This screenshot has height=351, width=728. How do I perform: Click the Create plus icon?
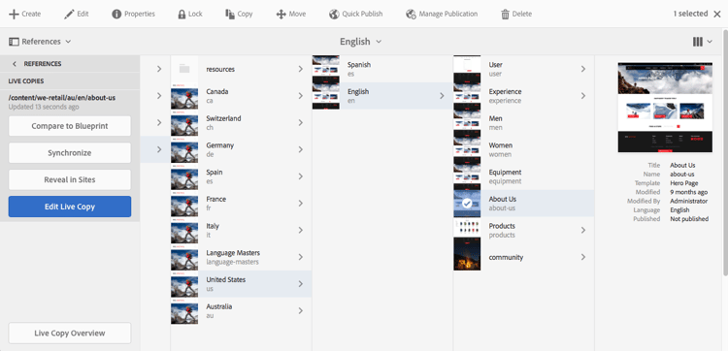(x=14, y=14)
